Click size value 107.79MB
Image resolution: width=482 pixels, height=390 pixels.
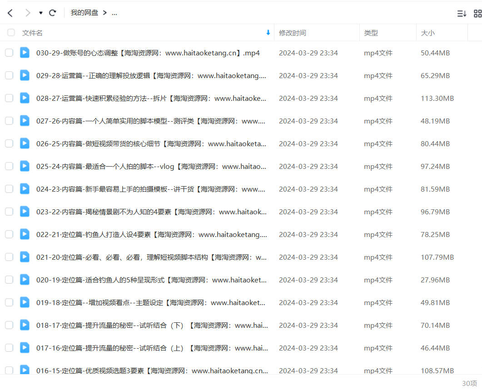(437, 257)
